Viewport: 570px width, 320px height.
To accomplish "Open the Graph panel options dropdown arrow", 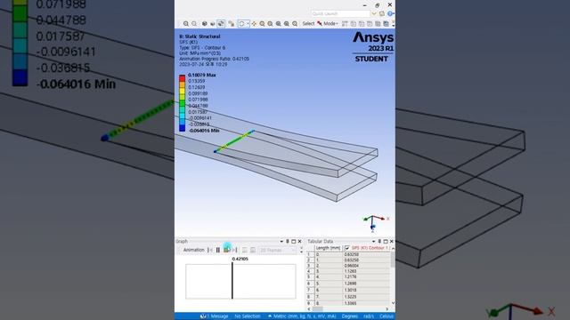I will pos(281,241).
